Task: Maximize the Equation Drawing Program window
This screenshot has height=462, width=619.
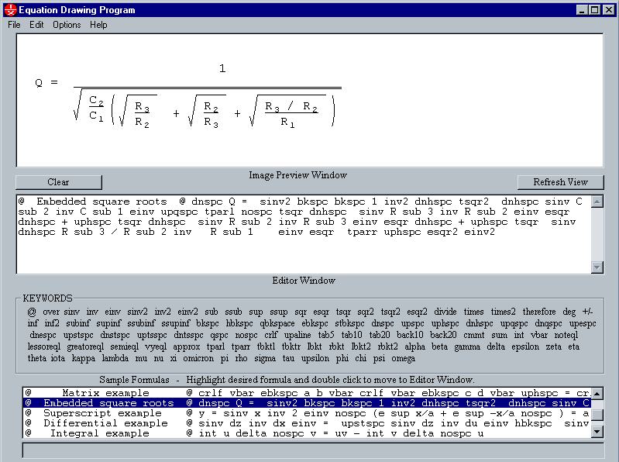Action: 594,9
